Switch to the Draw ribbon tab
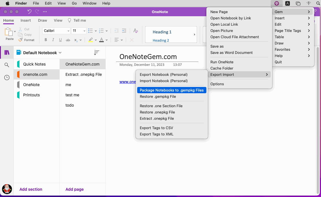321x197 pixels. (42, 21)
